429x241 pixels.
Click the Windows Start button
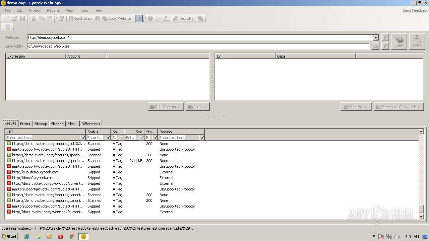pyautogui.click(x=9, y=237)
